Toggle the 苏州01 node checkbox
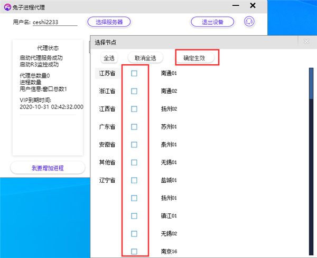The height and width of the screenshot is (258, 317). 134,127
